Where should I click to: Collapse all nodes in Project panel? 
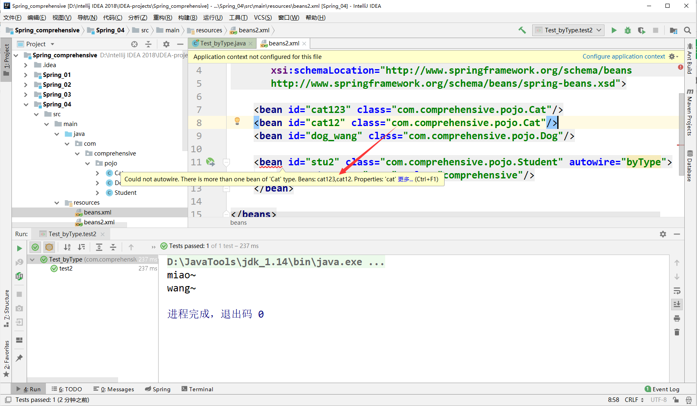point(148,44)
